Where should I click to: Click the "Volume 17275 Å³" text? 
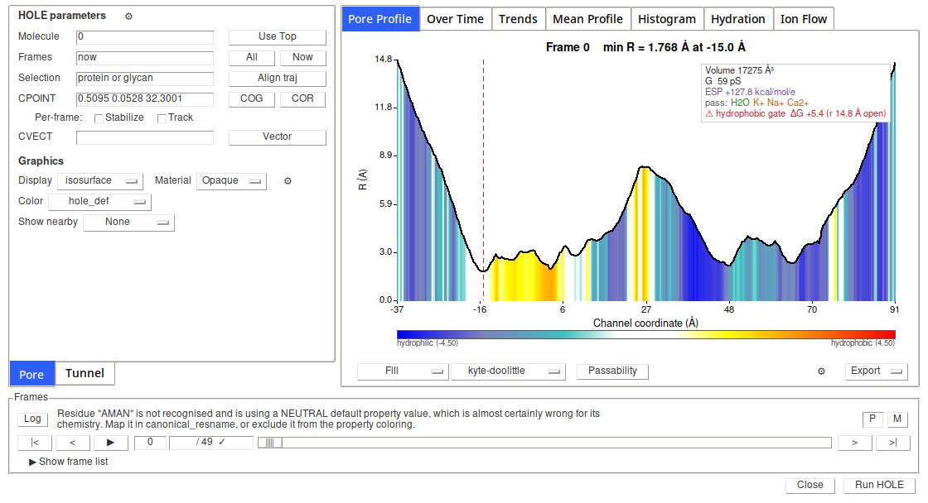739,70
